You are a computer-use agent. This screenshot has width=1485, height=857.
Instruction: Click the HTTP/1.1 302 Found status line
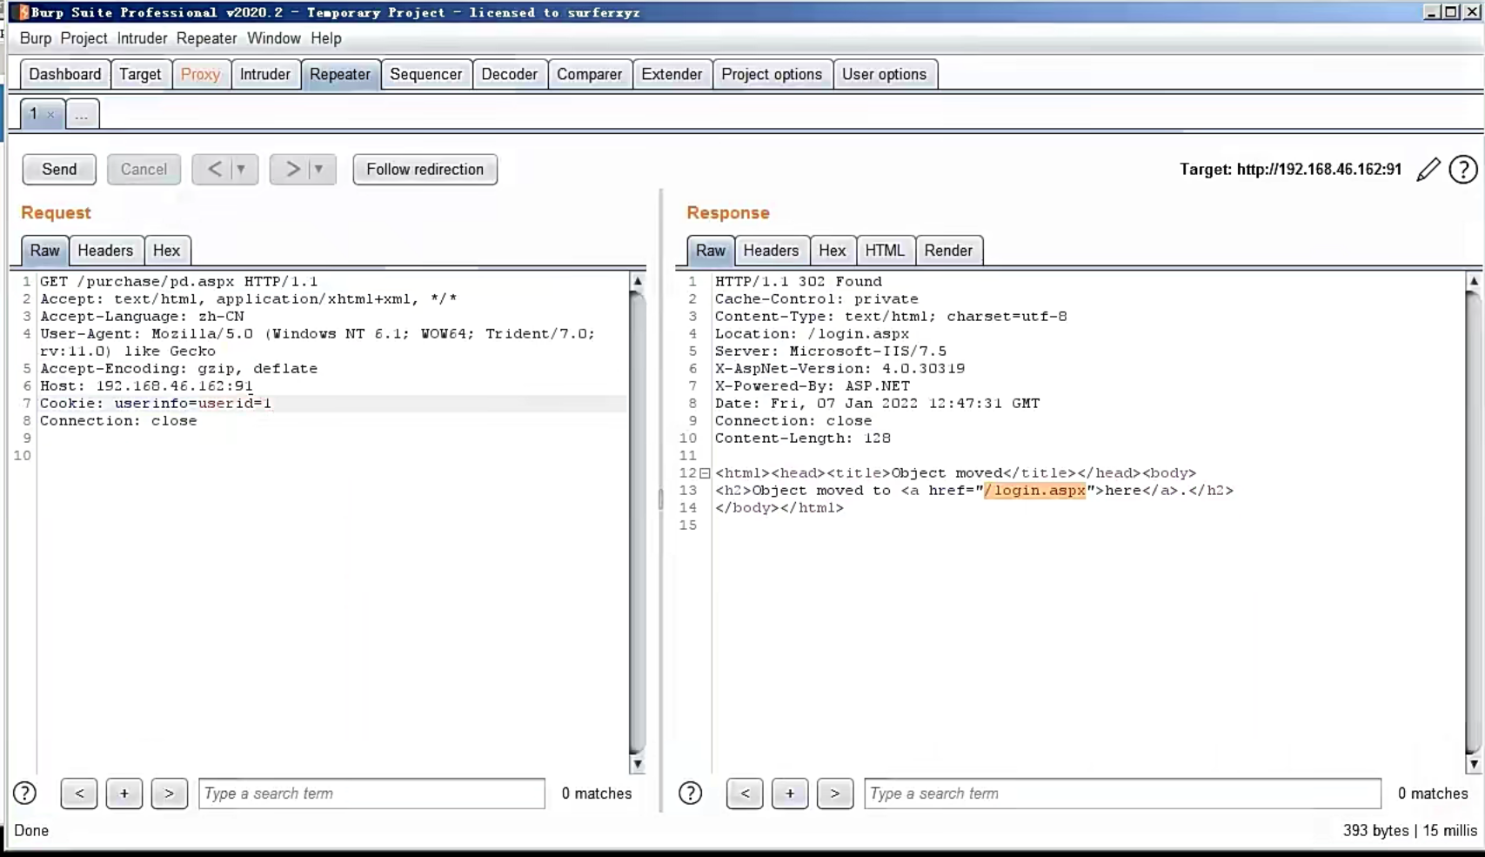pos(799,282)
